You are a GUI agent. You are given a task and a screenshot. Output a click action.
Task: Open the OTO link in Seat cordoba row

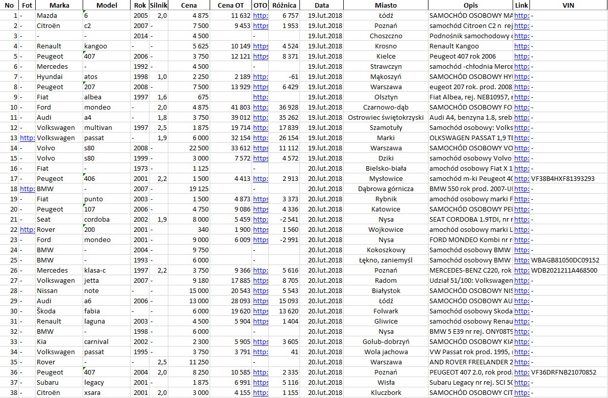(x=260, y=219)
